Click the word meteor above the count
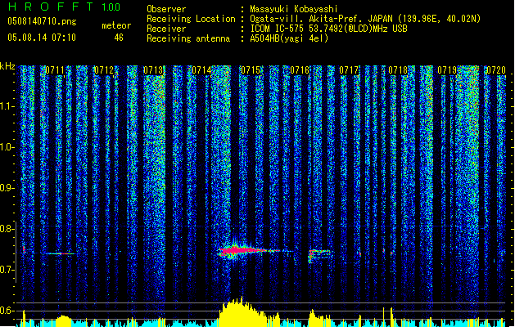The image size is (515, 327). [116, 25]
